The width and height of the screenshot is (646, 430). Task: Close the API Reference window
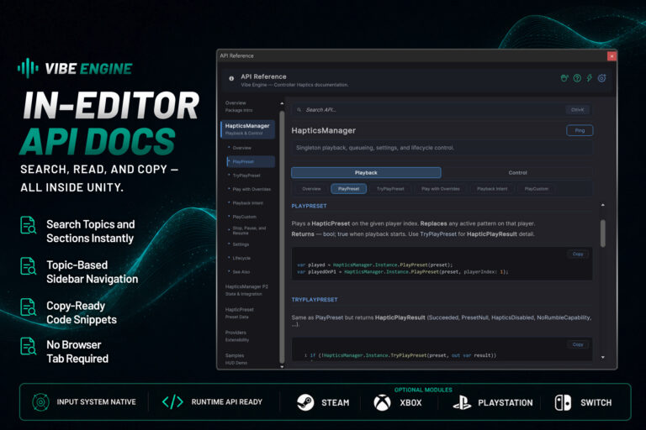click(612, 55)
